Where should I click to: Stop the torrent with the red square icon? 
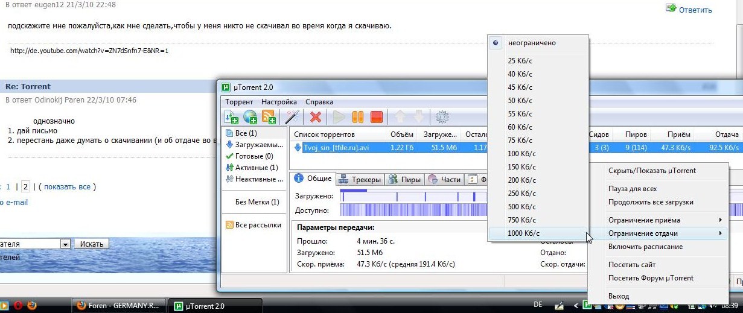tap(377, 117)
